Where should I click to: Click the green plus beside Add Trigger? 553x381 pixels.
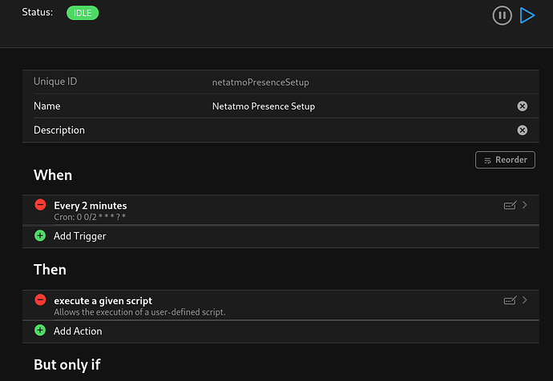[40, 235]
